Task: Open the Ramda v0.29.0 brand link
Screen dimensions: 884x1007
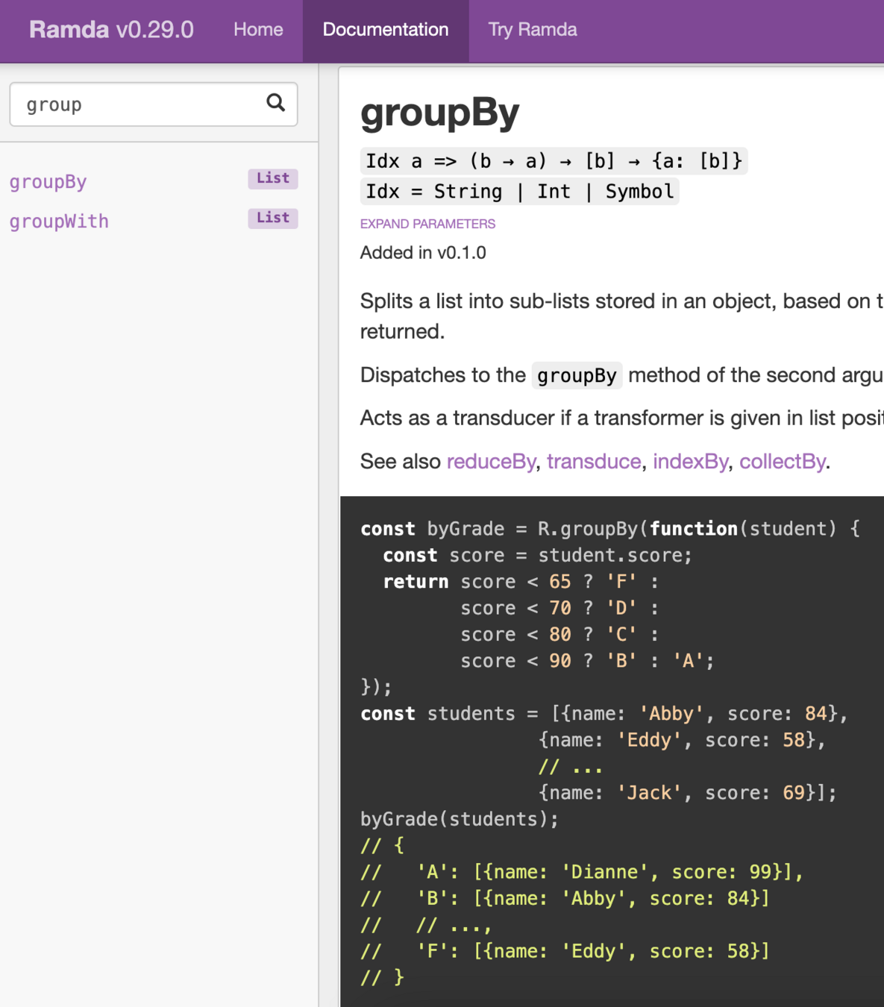Action: point(111,30)
